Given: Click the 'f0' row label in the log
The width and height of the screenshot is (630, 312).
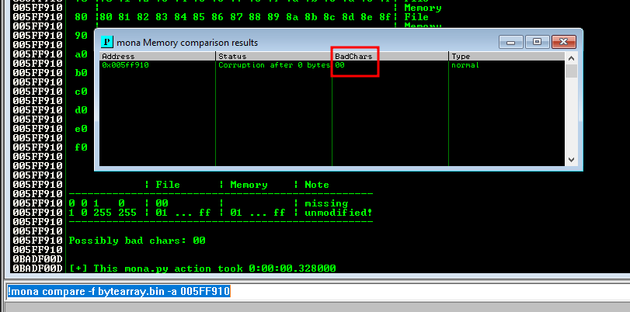Looking at the screenshot, I should (x=81, y=147).
